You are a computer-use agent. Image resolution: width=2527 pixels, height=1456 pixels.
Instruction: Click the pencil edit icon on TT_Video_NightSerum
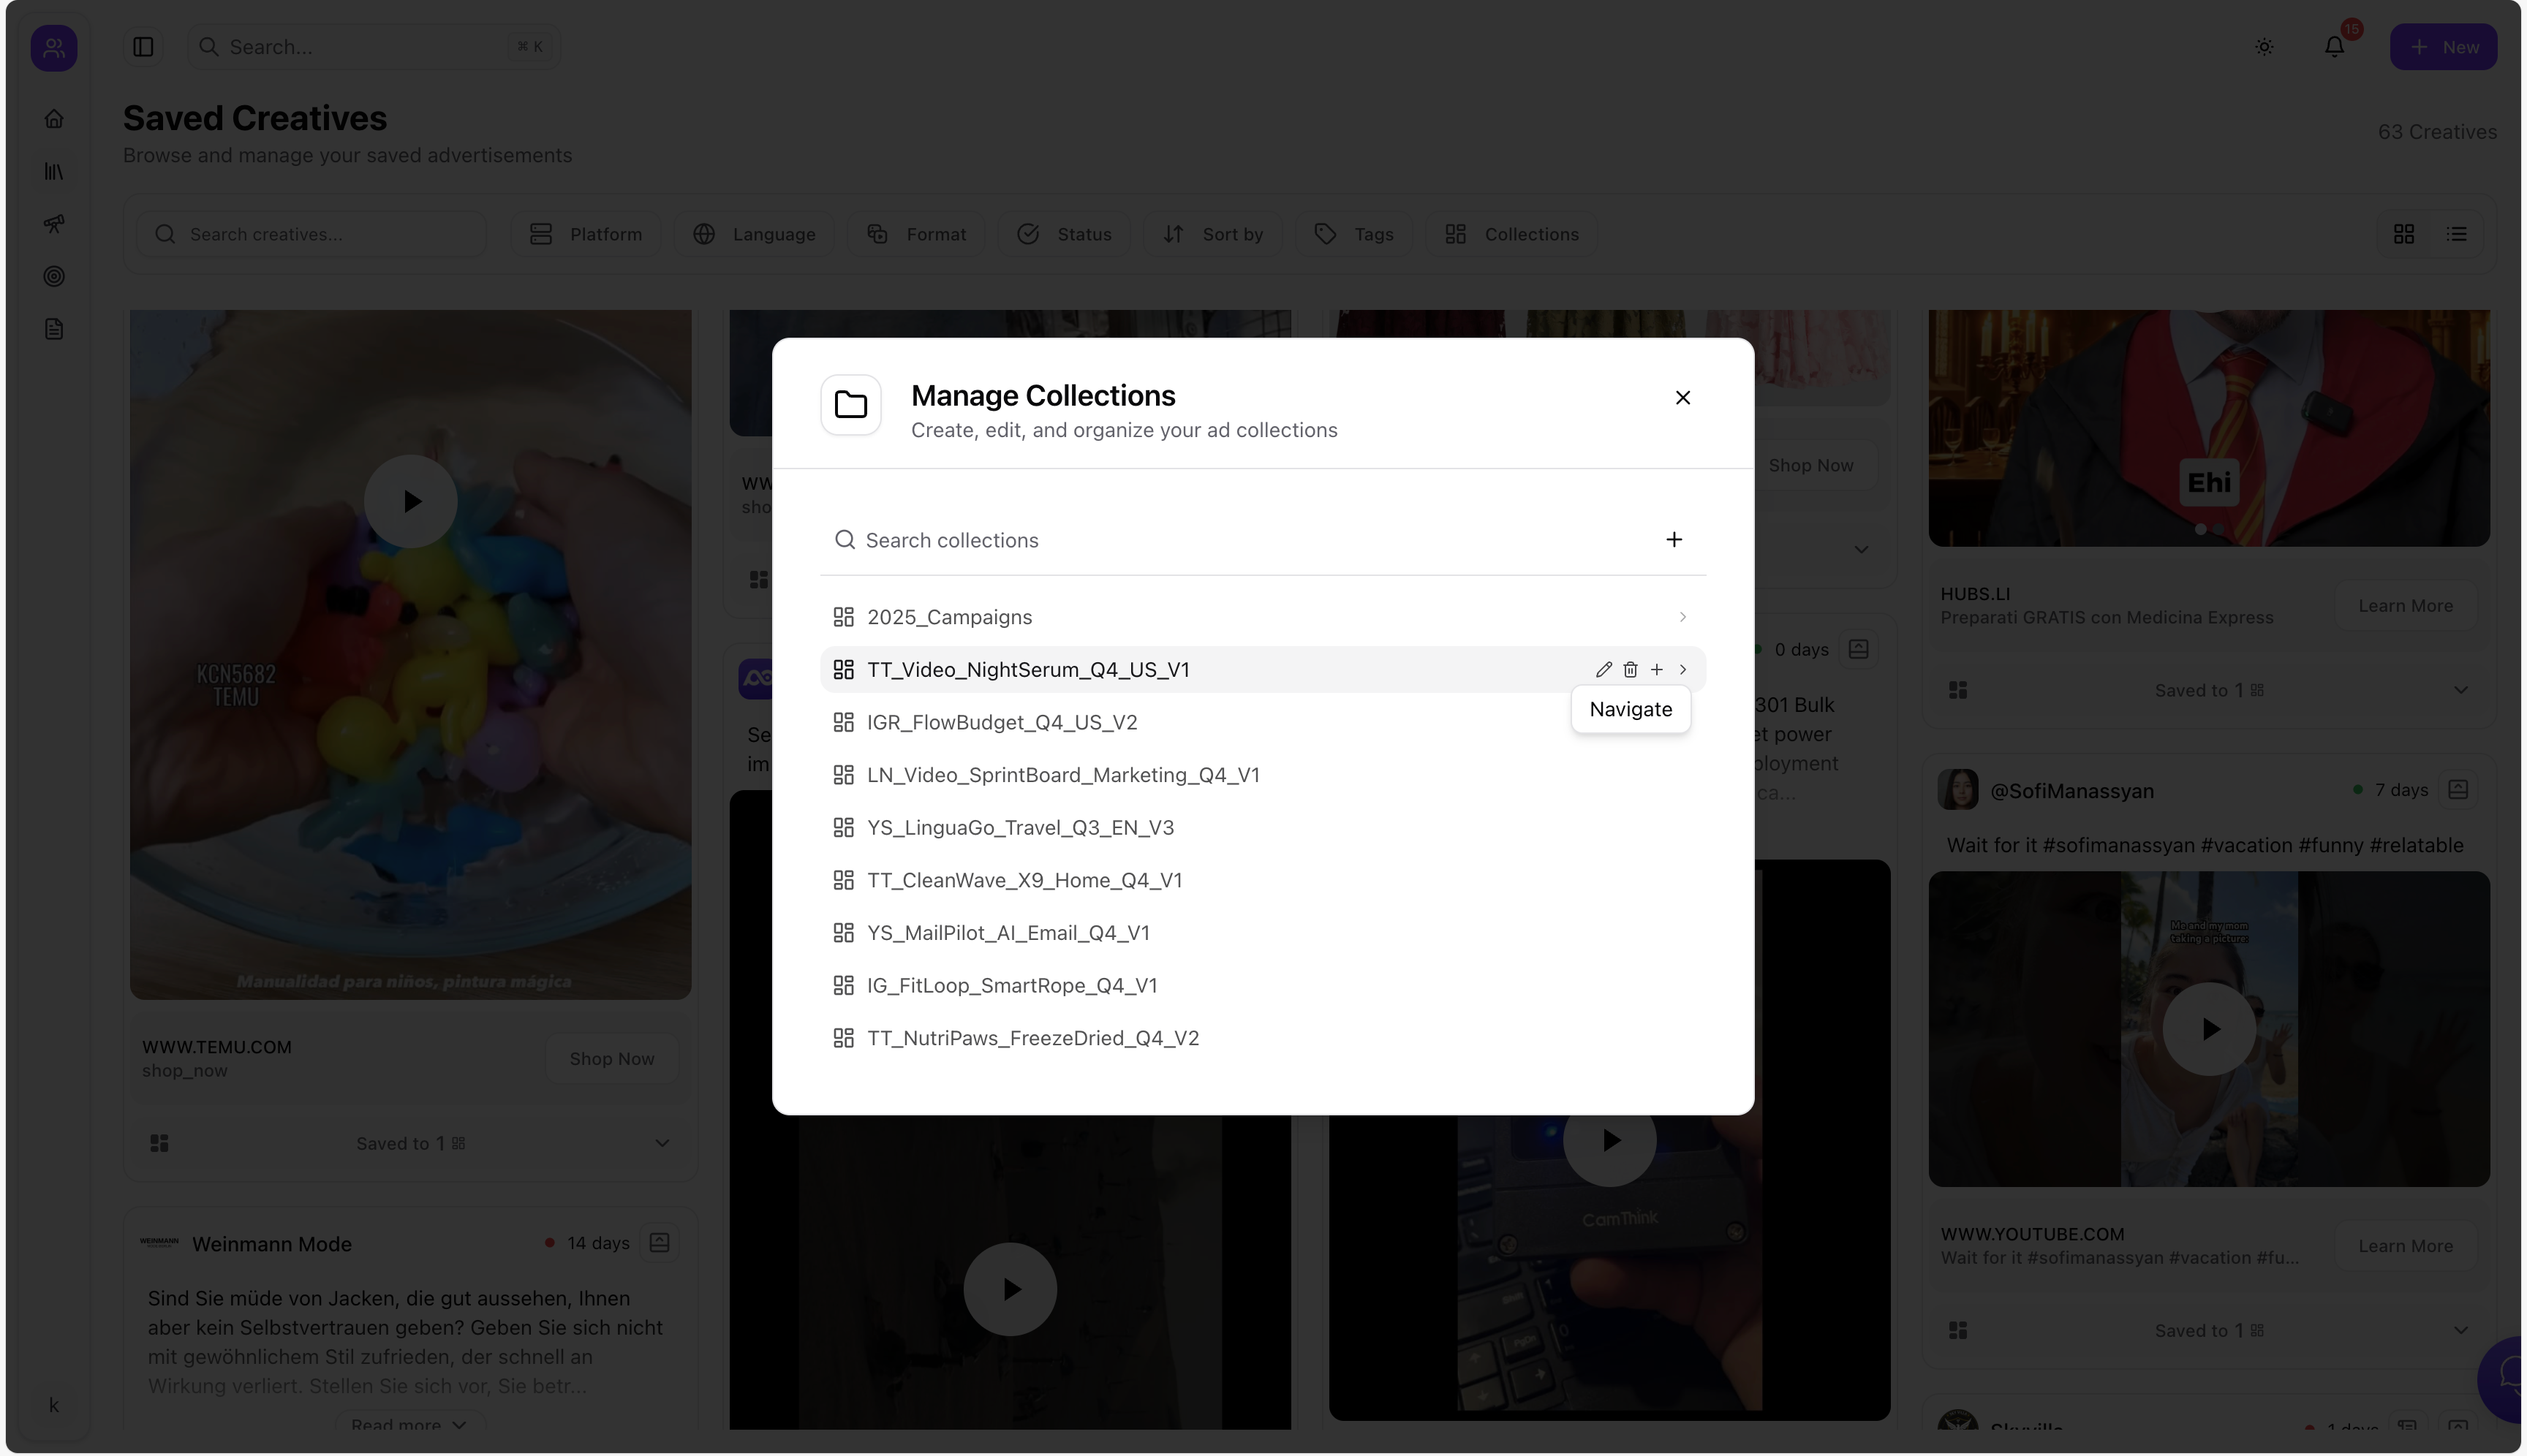click(1604, 670)
